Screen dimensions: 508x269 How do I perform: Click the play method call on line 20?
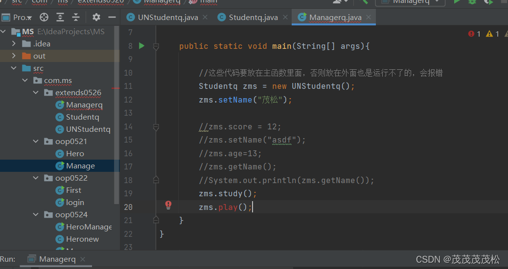pyautogui.click(x=228, y=207)
